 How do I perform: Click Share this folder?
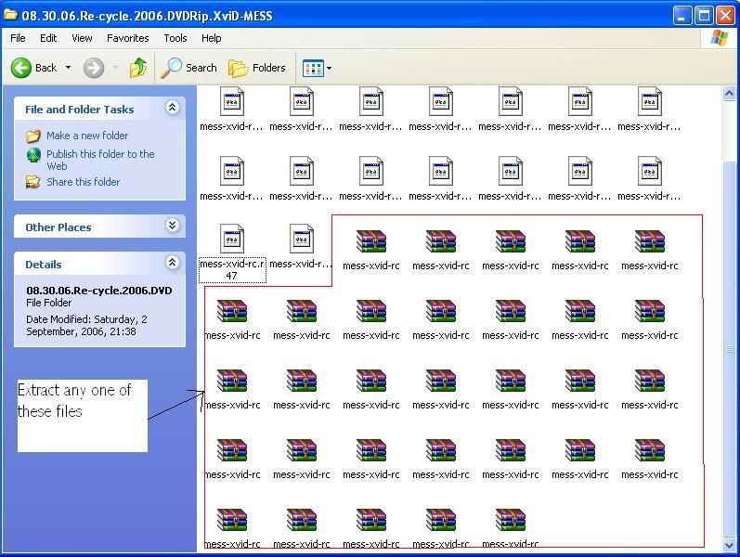pos(83,182)
